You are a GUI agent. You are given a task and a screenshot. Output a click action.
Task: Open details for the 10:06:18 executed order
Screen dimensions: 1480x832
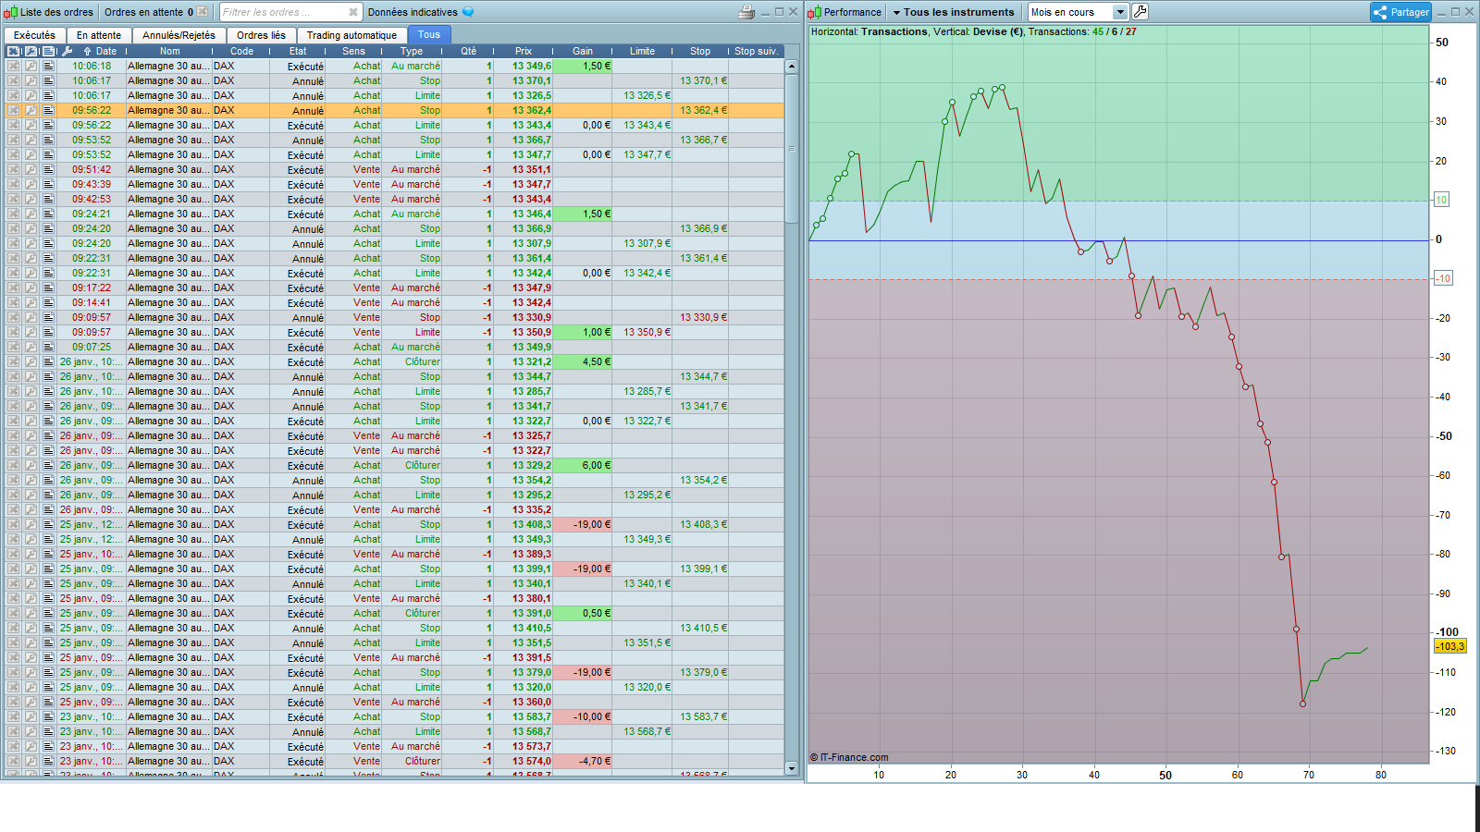coord(48,66)
